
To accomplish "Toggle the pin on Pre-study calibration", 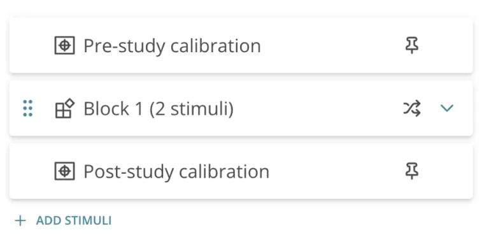I will pyautogui.click(x=412, y=46).
